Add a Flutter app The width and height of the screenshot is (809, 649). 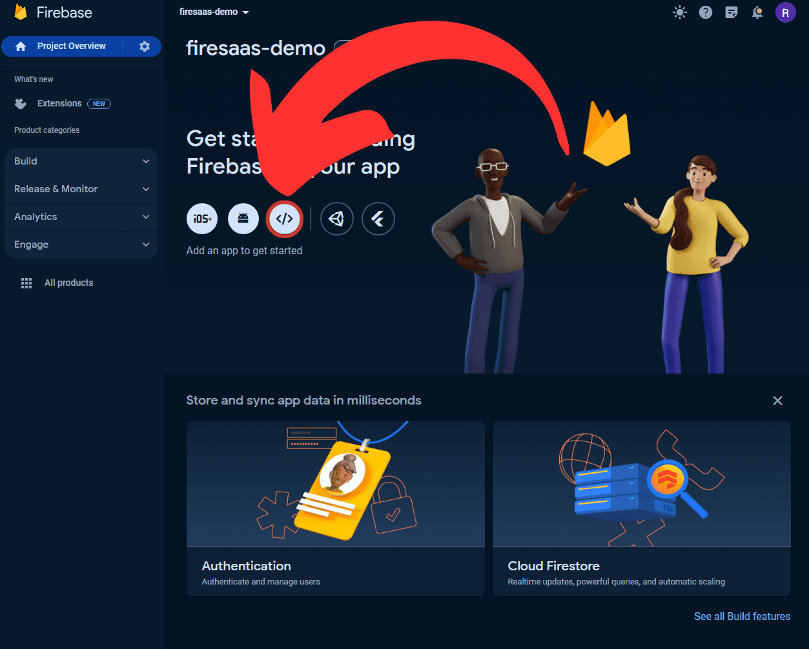pos(378,219)
